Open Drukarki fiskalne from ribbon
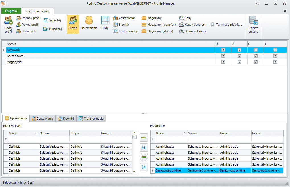Viewport: 290px width, 187px height. (193, 31)
